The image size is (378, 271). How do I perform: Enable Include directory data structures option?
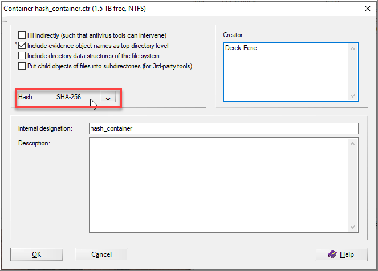(x=22, y=56)
